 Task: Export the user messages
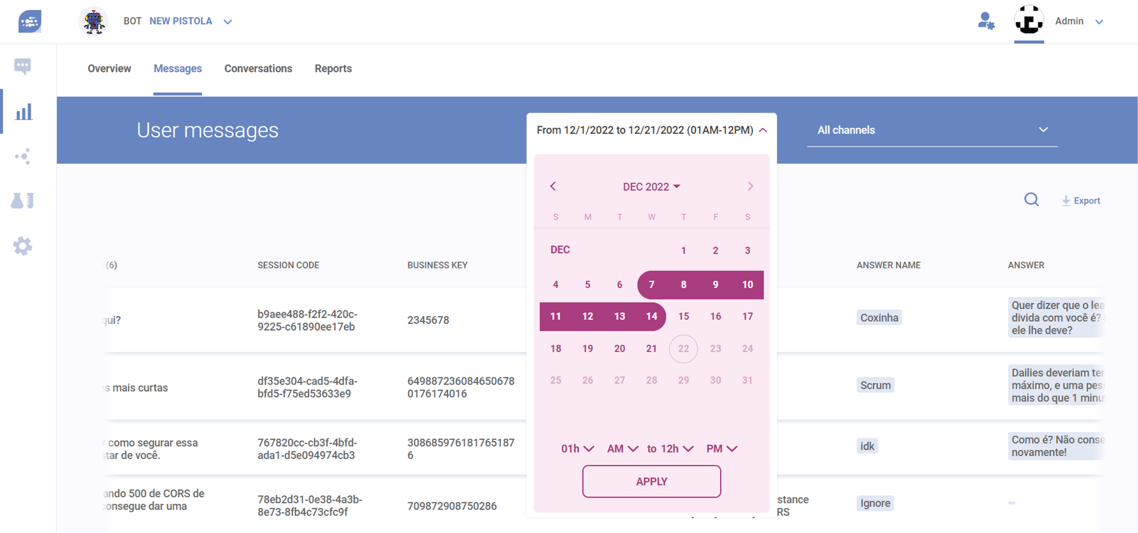click(x=1080, y=200)
